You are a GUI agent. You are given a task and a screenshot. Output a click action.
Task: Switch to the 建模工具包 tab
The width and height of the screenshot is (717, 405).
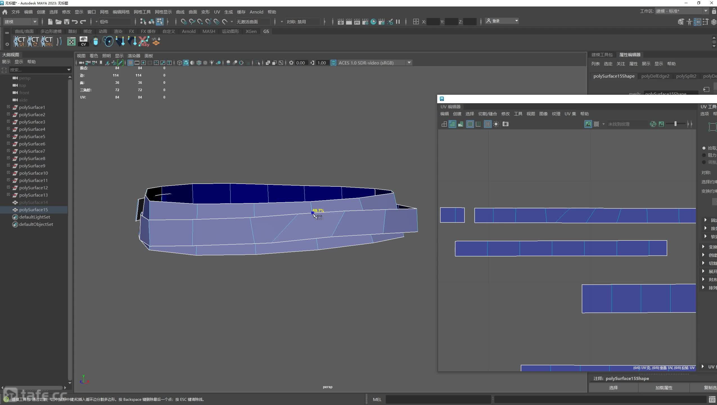pos(602,55)
